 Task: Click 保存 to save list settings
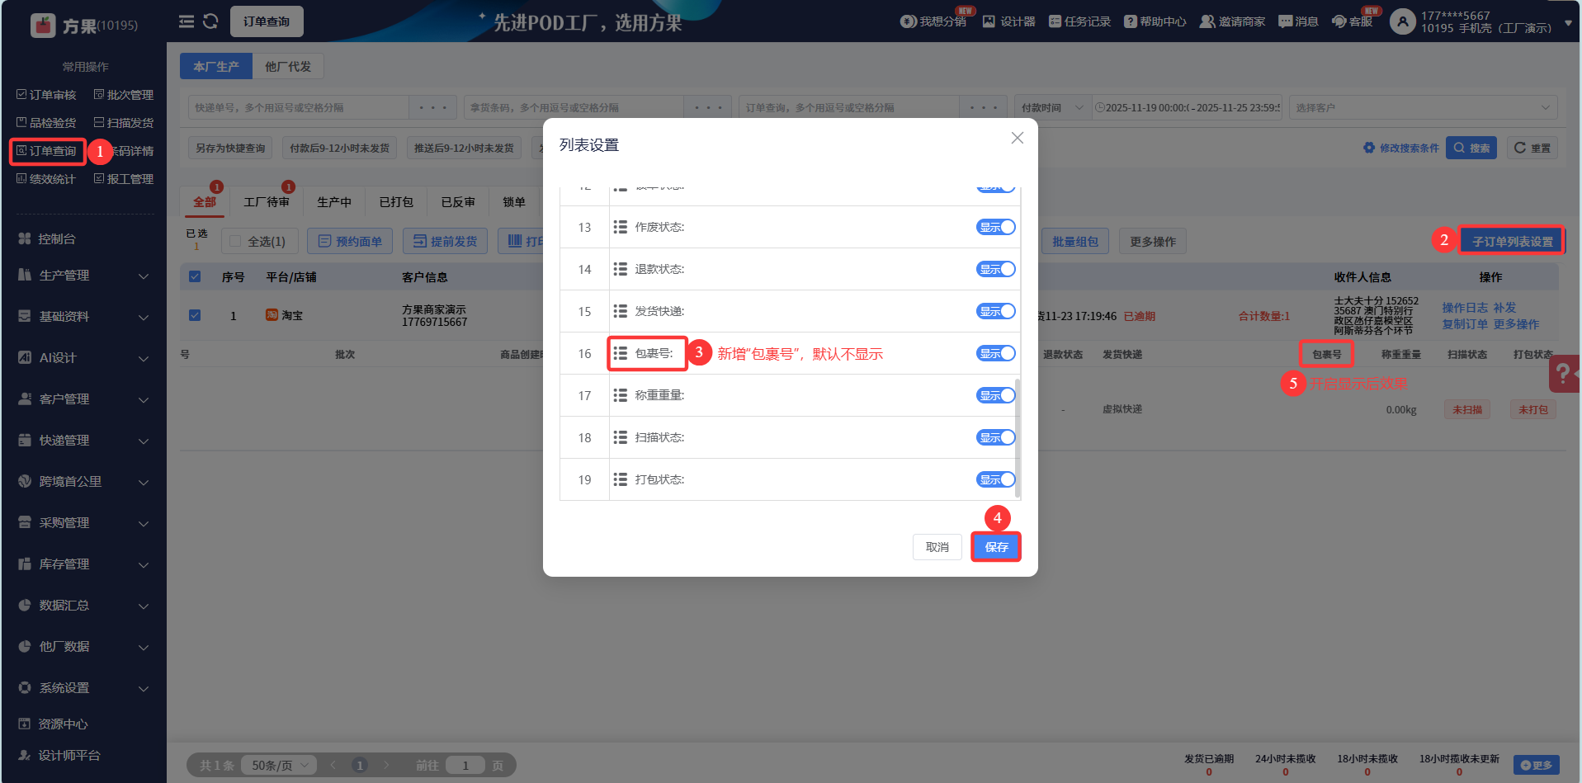coord(996,547)
